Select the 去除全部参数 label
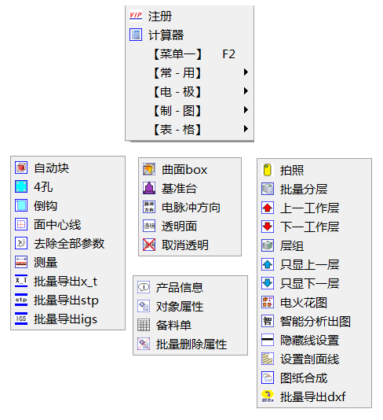 coord(69,243)
